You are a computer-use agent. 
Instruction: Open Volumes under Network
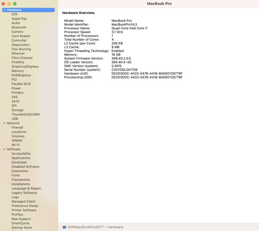[x=18, y=136]
